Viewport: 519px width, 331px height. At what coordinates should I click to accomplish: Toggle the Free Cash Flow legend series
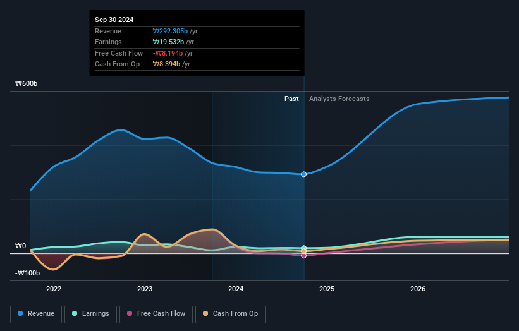(x=156, y=314)
